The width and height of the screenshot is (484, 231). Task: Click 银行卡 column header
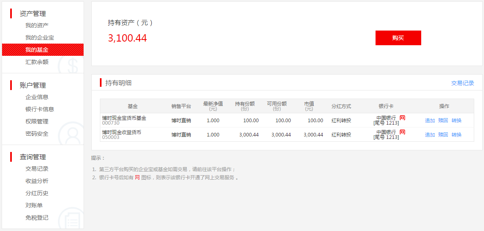[386, 106]
